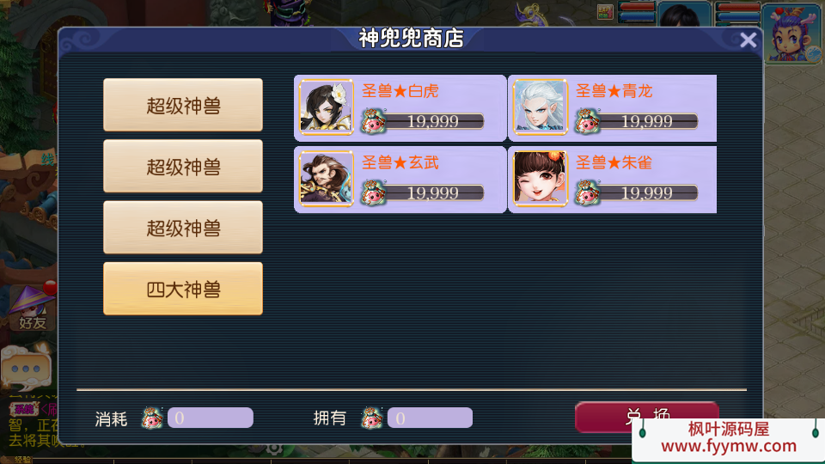
Task: Select the 圣兽★青龙 portrait icon
Action: click(541, 107)
